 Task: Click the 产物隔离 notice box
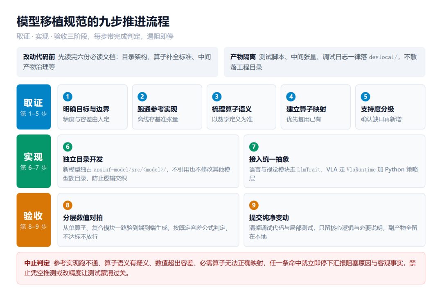click(325, 62)
